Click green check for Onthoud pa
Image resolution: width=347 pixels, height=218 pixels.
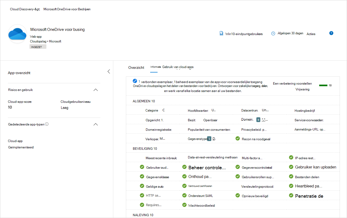point(184,176)
